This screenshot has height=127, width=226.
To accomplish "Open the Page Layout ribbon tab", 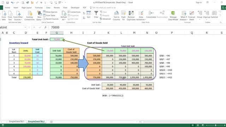I will coord(26,8).
